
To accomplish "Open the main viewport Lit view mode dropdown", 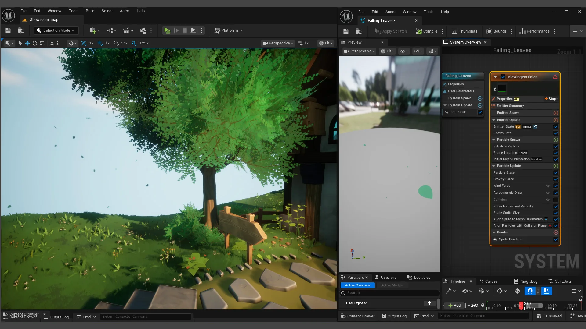I will pos(325,43).
